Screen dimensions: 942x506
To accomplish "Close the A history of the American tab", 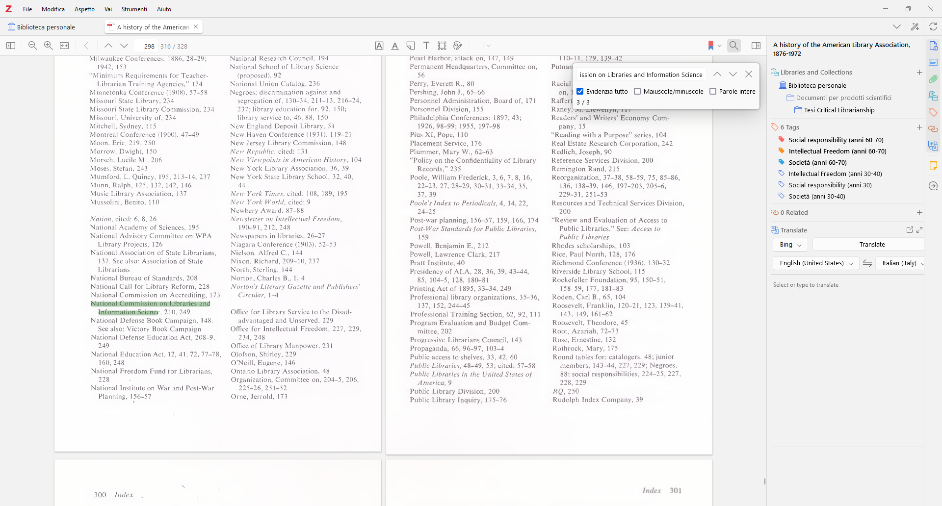I will 196,27.
